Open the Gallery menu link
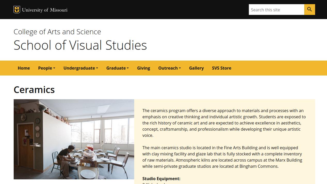The width and height of the screenshot is (327, 184). click(x=196, y=68)
